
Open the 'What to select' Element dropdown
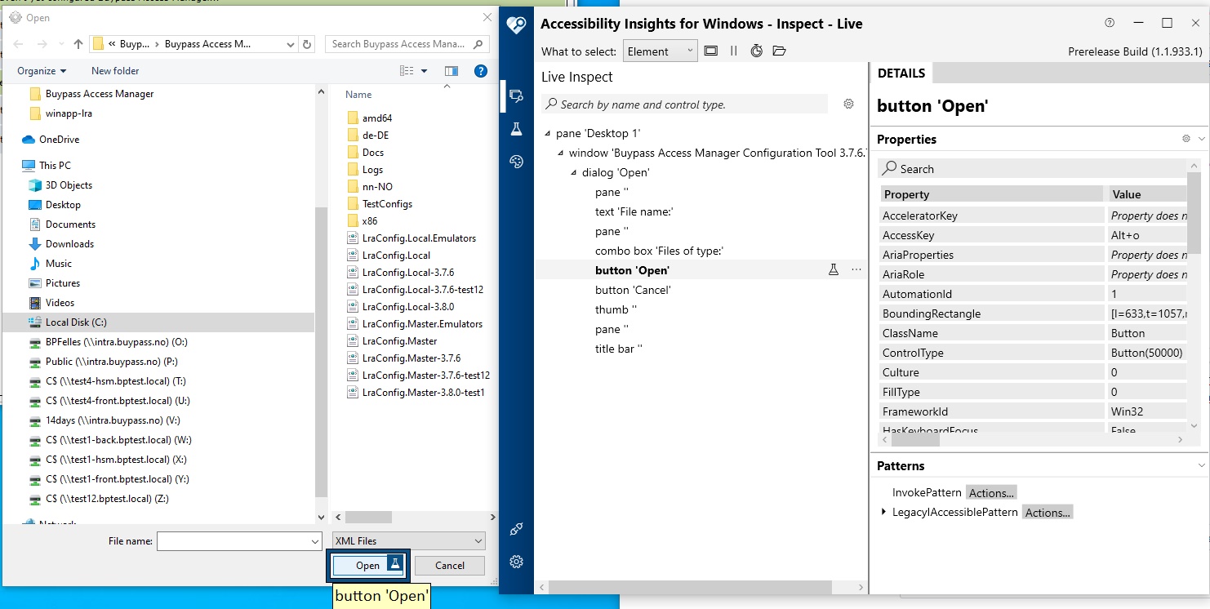660,51
